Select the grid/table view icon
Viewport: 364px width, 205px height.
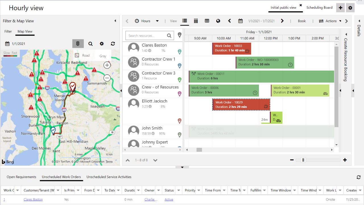pos(207,21)
